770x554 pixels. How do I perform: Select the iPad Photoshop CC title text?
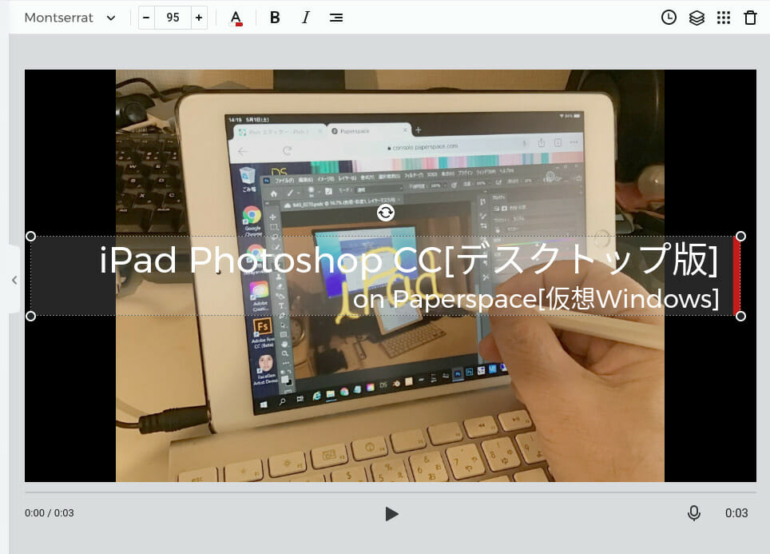click(x=409, y=260)
